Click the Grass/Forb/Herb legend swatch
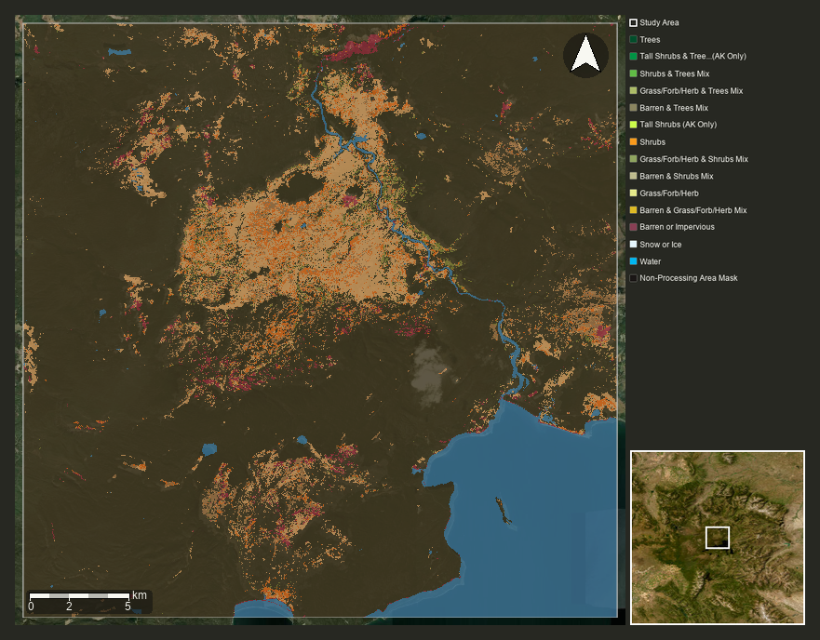This screenshot has height=640, width=820. 633,193
